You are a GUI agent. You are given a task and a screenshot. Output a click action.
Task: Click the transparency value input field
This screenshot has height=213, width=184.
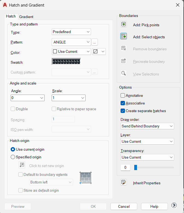[125, 167]
